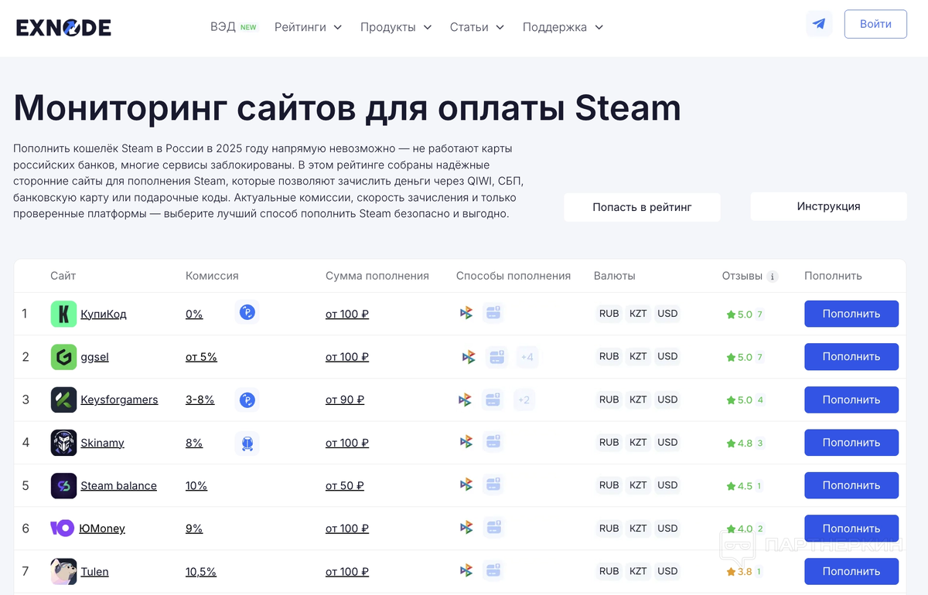Click the Сумма пополнения column header
Viewport: 928px width, 595px height.
click(377, 276)
